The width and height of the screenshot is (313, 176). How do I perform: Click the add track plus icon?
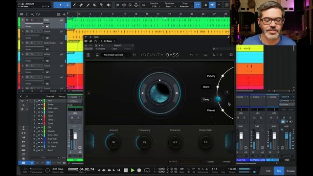pos(64,14)
